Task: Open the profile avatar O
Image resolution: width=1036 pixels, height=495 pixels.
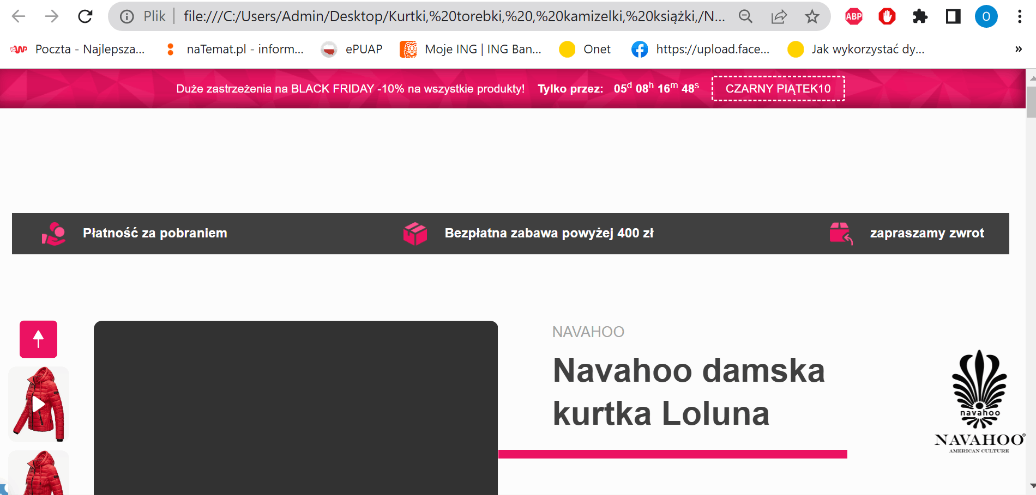Action: (x=986, y=16)
